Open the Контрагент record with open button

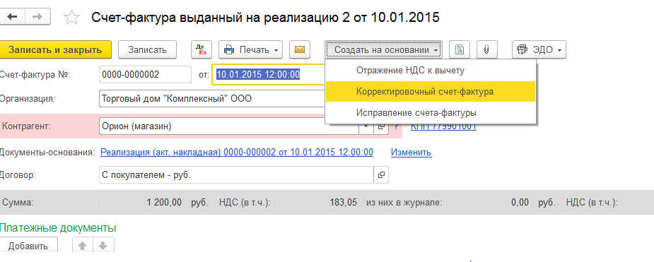tap(380, 126)
